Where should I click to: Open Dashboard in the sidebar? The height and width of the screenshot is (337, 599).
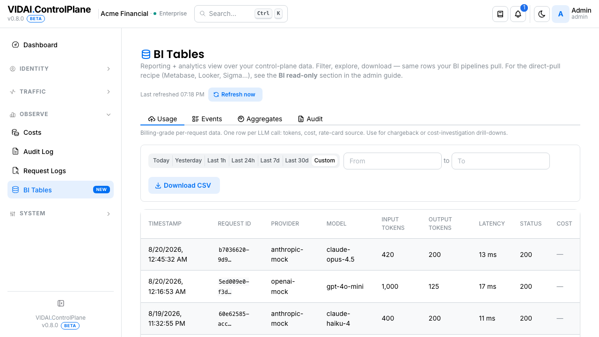(x=60, y=45)
